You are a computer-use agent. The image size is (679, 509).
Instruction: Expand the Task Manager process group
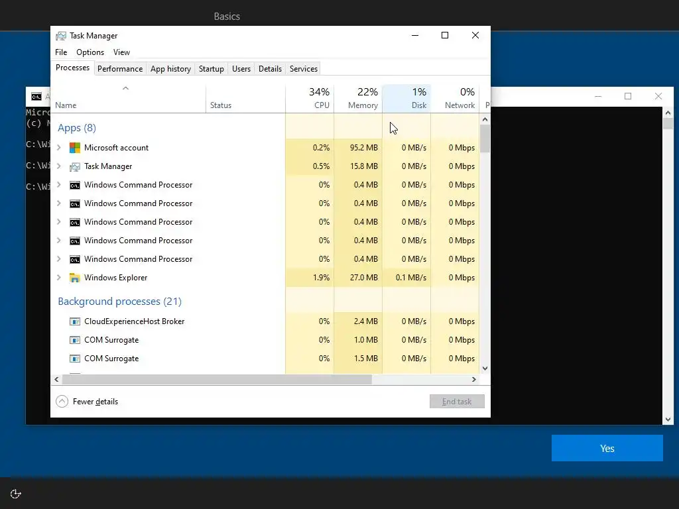click(59, 166)
